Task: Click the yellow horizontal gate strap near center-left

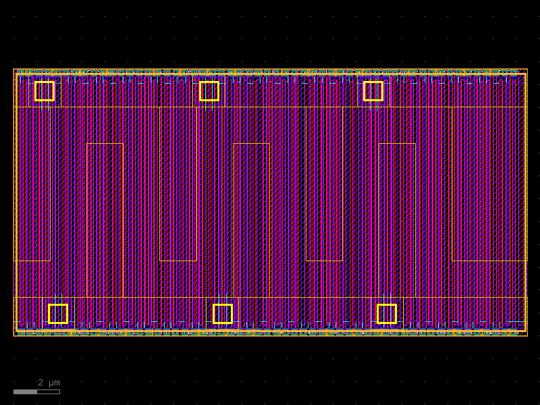Action: [105, 144]
